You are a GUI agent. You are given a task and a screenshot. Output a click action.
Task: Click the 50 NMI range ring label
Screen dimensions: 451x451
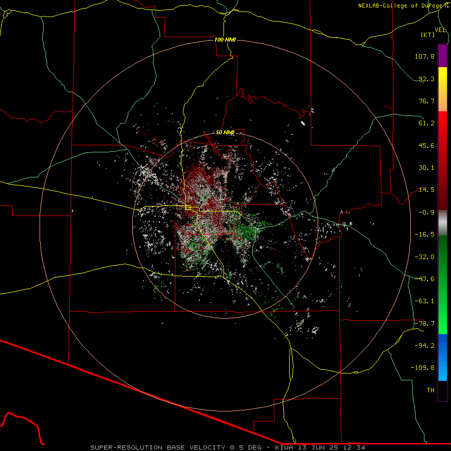tap(225, 132)
